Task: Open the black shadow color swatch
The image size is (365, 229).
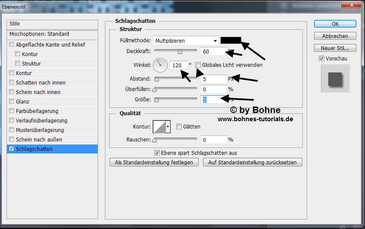Action: [230, 41]
